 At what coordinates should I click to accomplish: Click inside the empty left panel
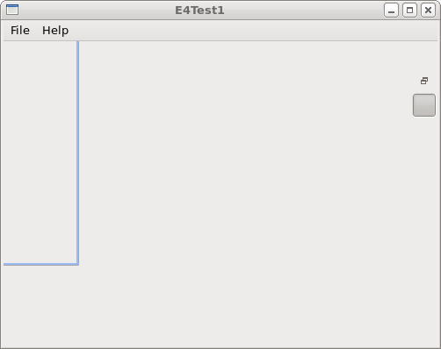coord(40,152)
